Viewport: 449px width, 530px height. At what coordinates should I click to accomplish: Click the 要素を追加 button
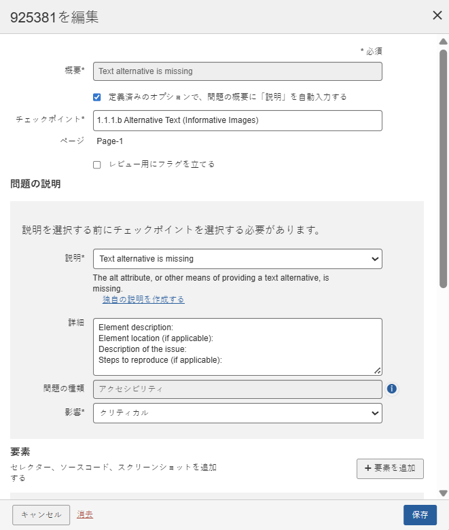pyautogui.click(x=390, y=468)
